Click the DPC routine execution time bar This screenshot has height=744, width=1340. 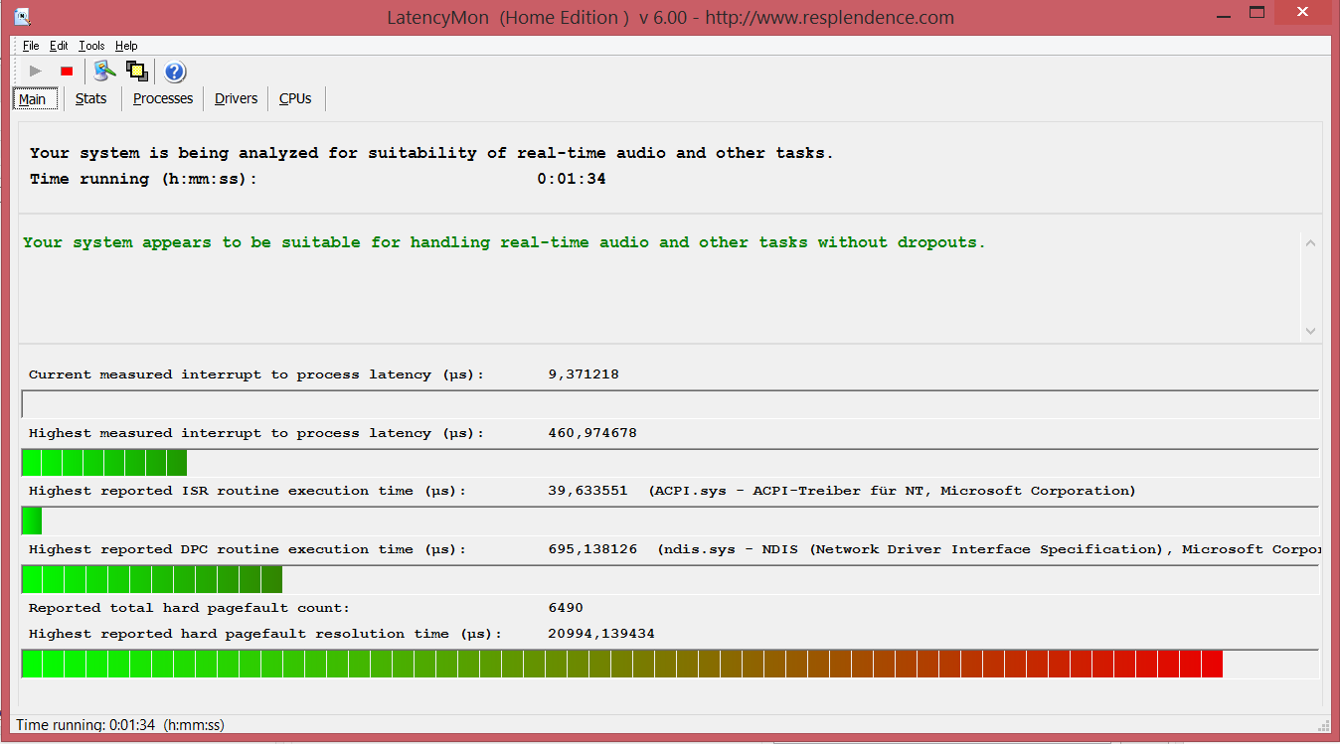pos(670,579)
